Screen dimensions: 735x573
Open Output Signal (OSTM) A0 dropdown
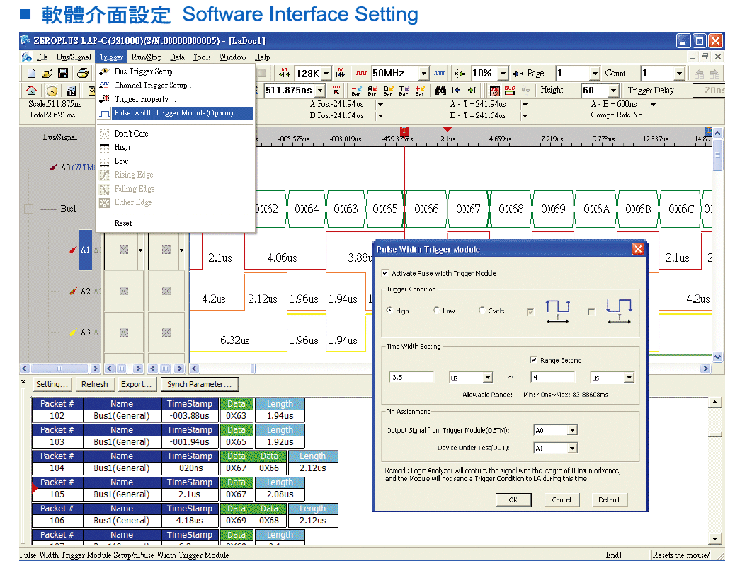pyautogui.click(x=572, y=430)
